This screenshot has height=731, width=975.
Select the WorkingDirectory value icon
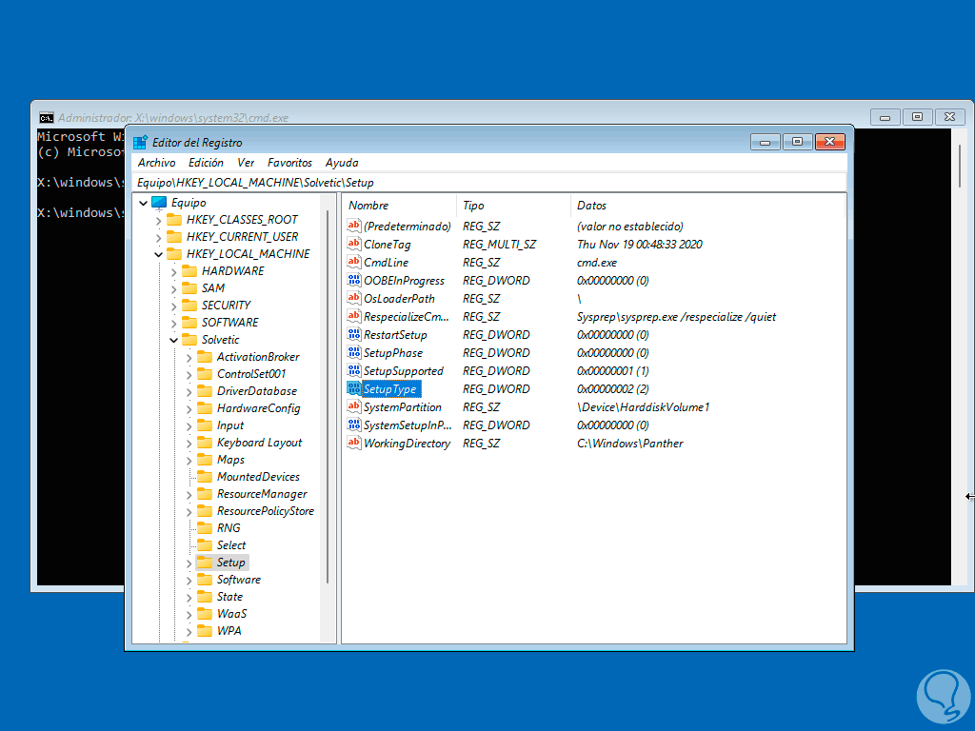click(x=354, y=443)
